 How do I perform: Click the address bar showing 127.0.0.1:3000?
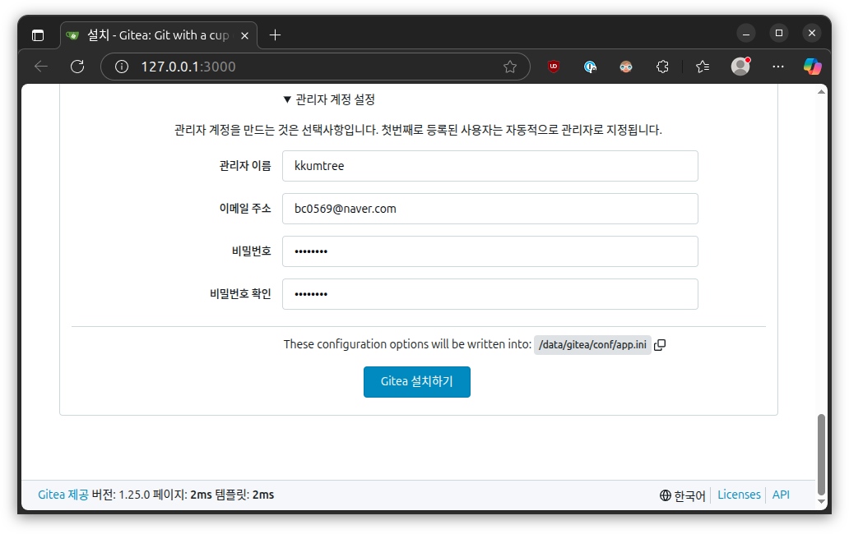(316, 67)
